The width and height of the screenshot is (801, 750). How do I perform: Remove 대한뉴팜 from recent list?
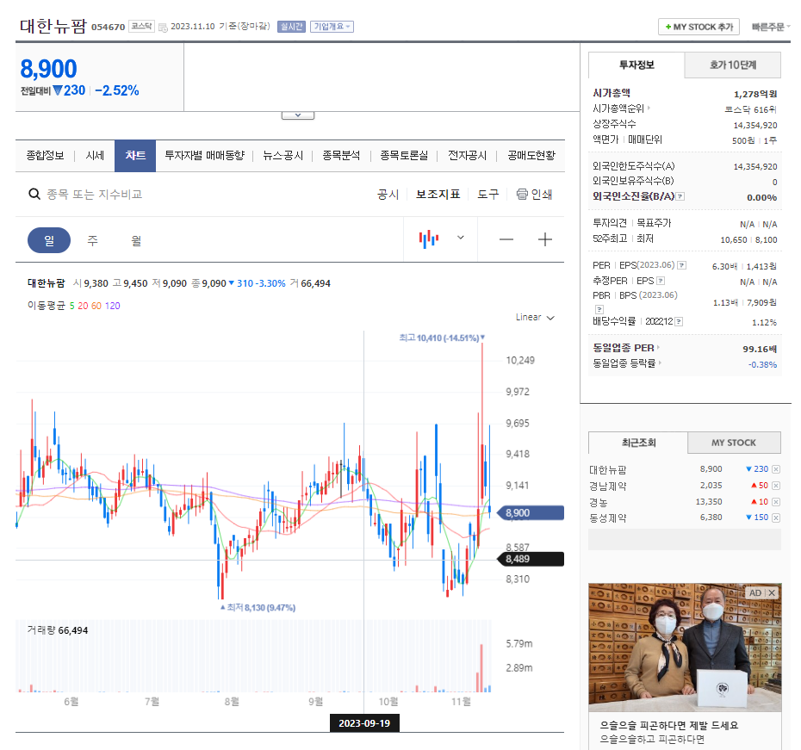(x=776, y=469)
